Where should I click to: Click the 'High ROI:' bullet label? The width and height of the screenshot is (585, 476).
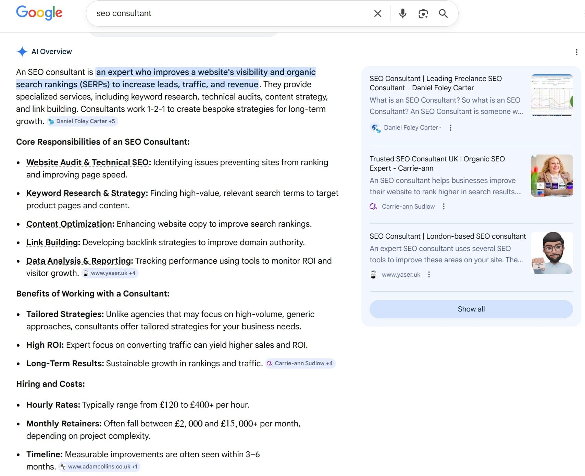point(45,345)
